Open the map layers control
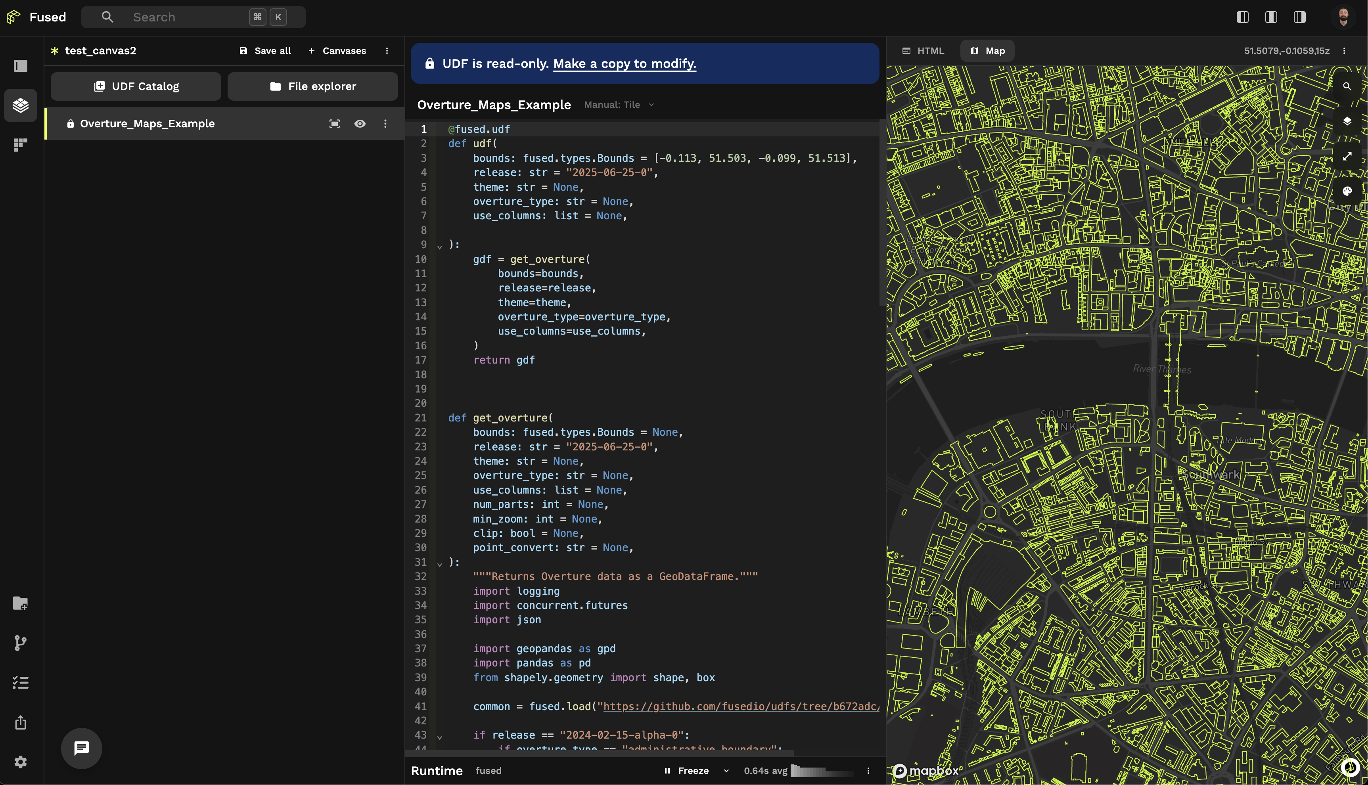 tap(1347, 121)
